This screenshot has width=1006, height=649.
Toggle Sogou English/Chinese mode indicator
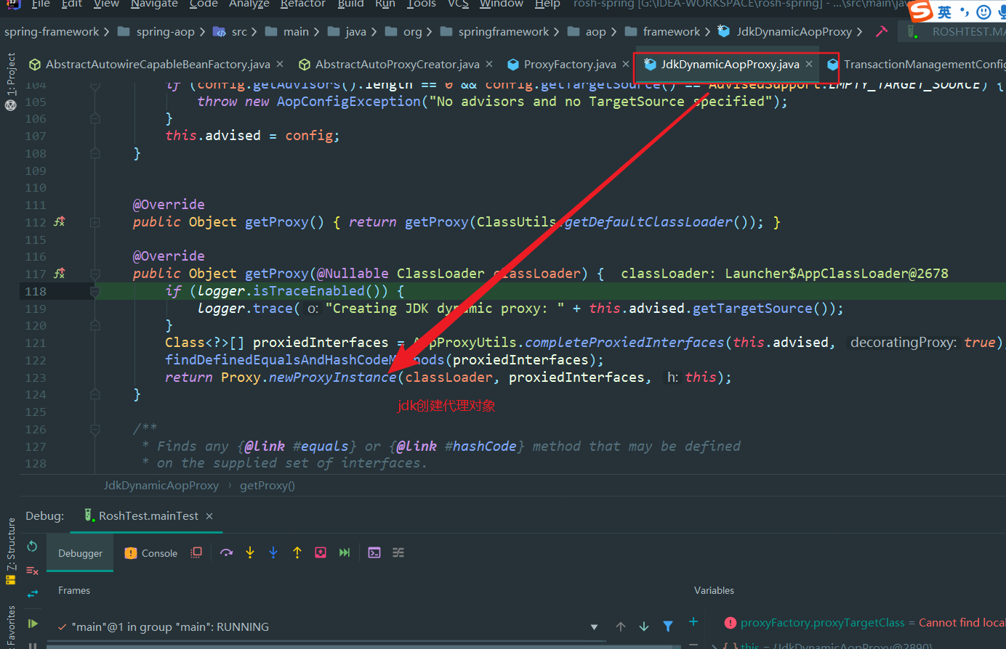coord(944,12)
